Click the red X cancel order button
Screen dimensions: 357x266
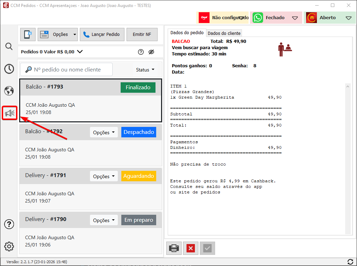click(191, 248)
